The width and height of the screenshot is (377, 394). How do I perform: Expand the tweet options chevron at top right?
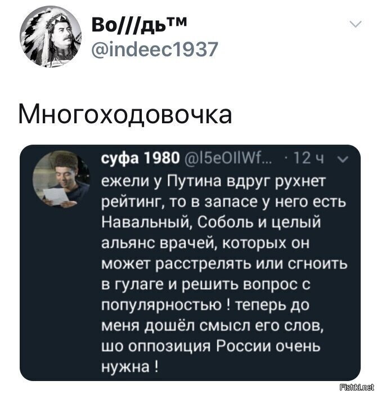click(x=356, y=24)
